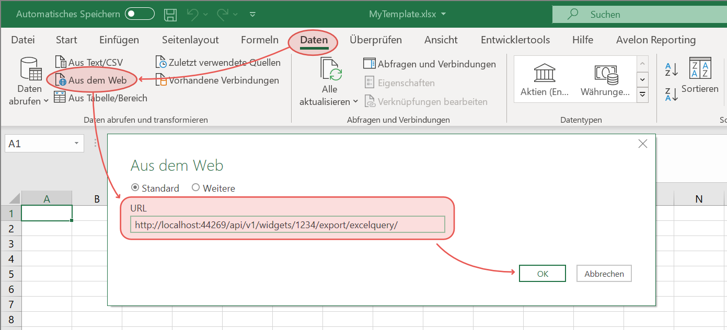Image resolution: width=727 pixels, height=330 pixels.
Task: Open Vorhandene Verbindungen
Action: [x=217, y=80]
